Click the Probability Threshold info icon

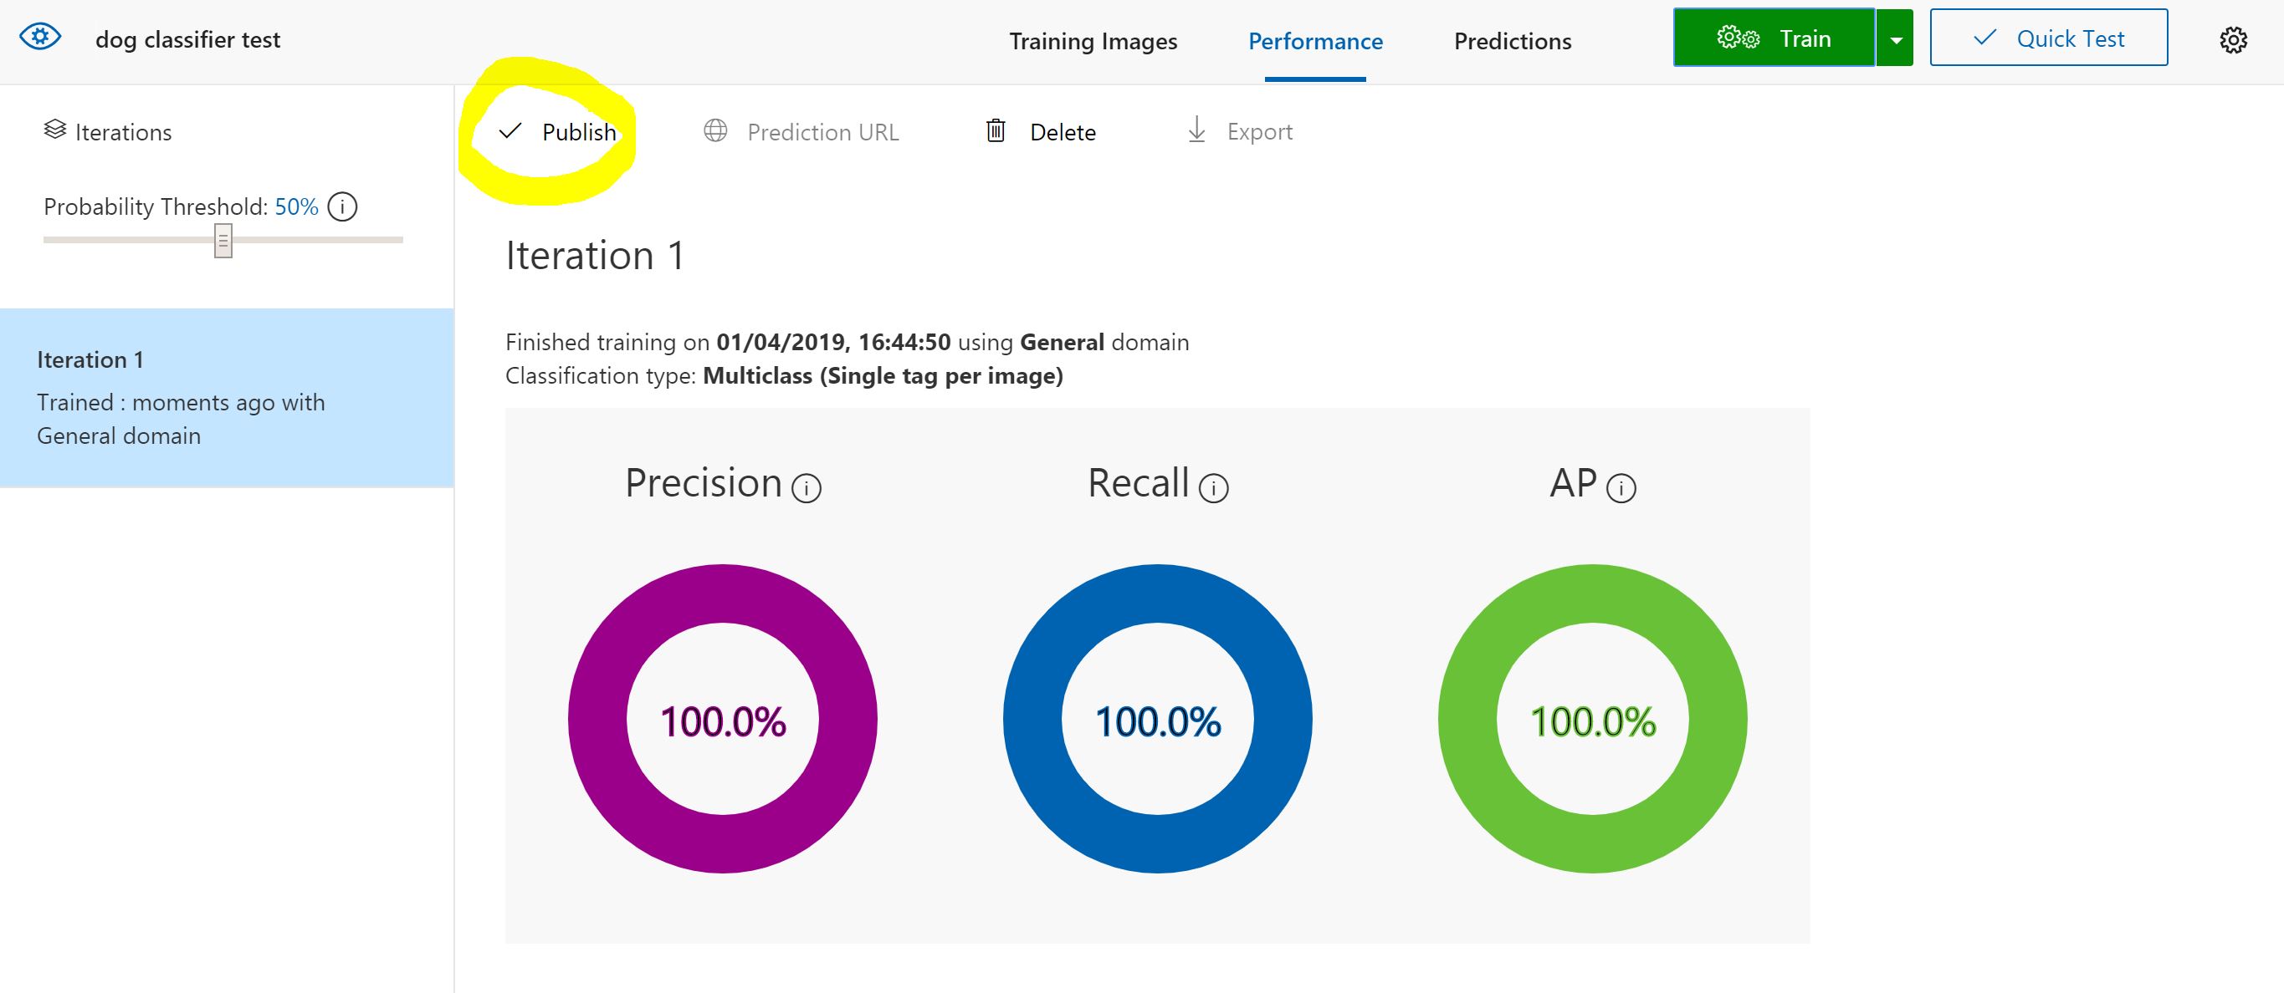pyautogui.click(x=342, y=207)
